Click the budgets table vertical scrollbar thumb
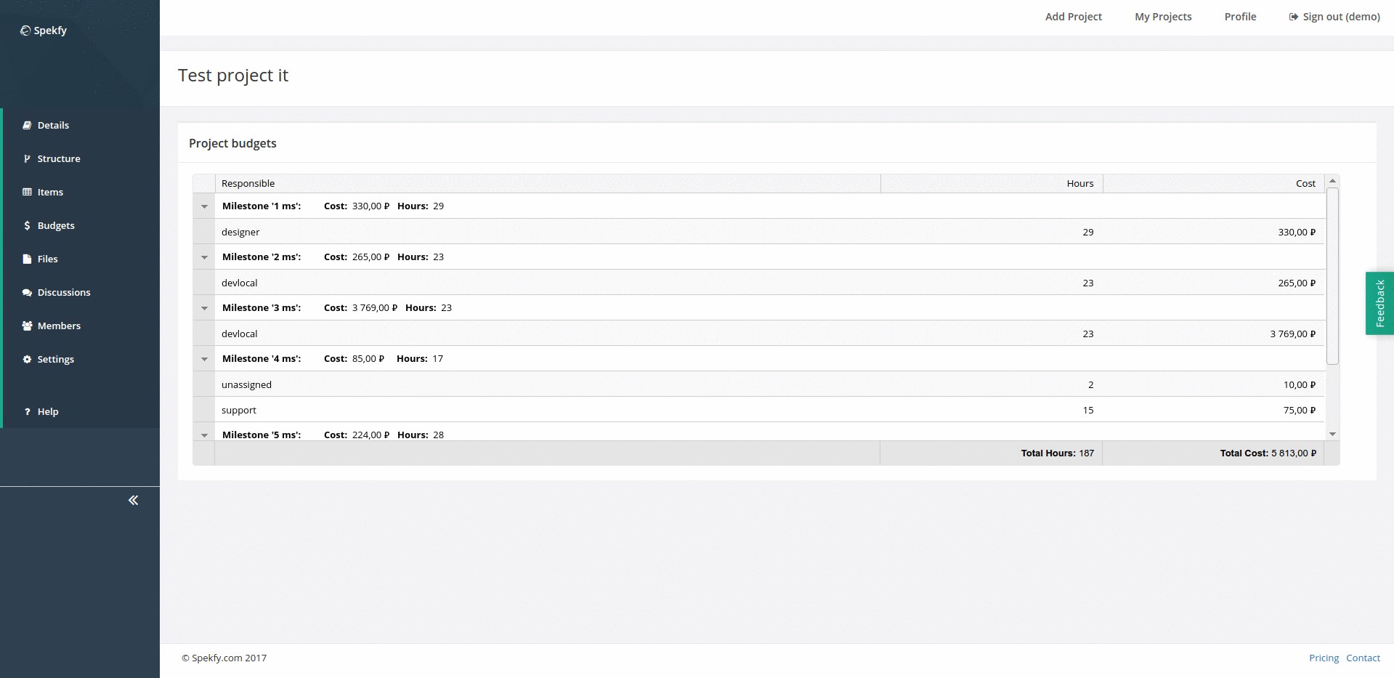1394x678 pixels. (1332, 276)
